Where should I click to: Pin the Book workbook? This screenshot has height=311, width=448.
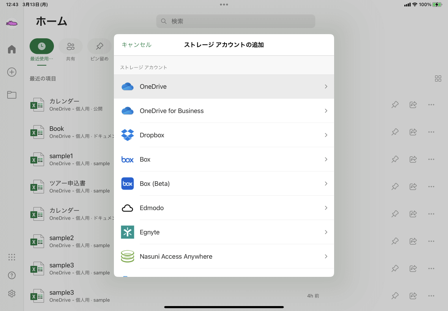395,132
